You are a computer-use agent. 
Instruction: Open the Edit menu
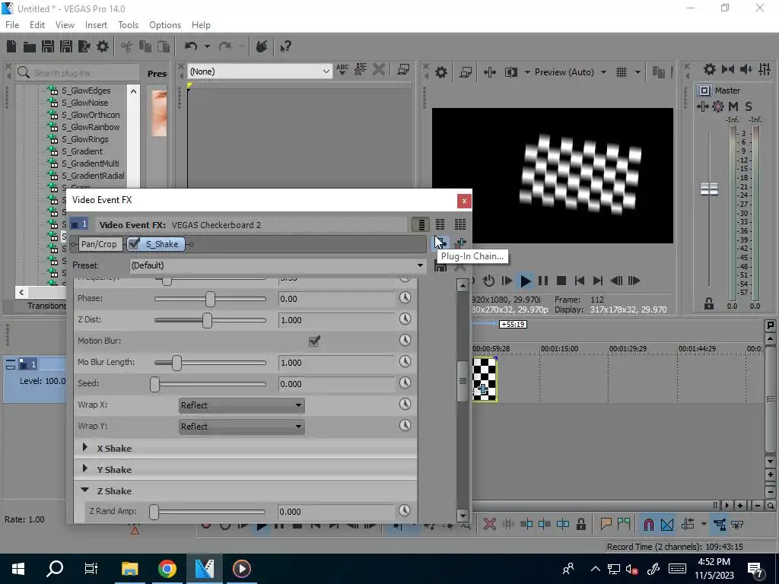(37, 25)
